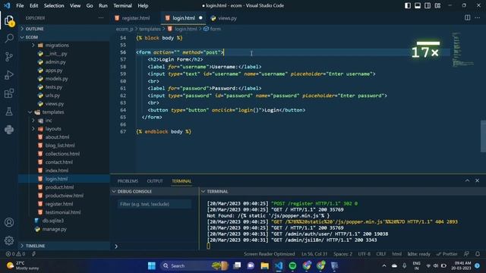The width and height of the screenshot is (486, 273).
Task: Open File Explorer from the taskbar
Action: (x=265, y=265)
